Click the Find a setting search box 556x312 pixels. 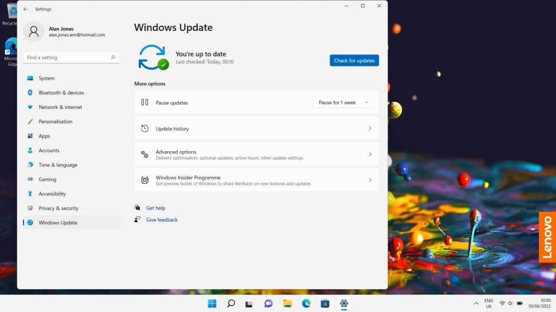coord(68,57)
